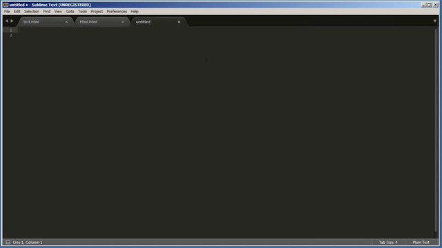The width and height of the screenshot is (442, 248).
Task: Open the Selection menu
Action: tap(32, 12)
